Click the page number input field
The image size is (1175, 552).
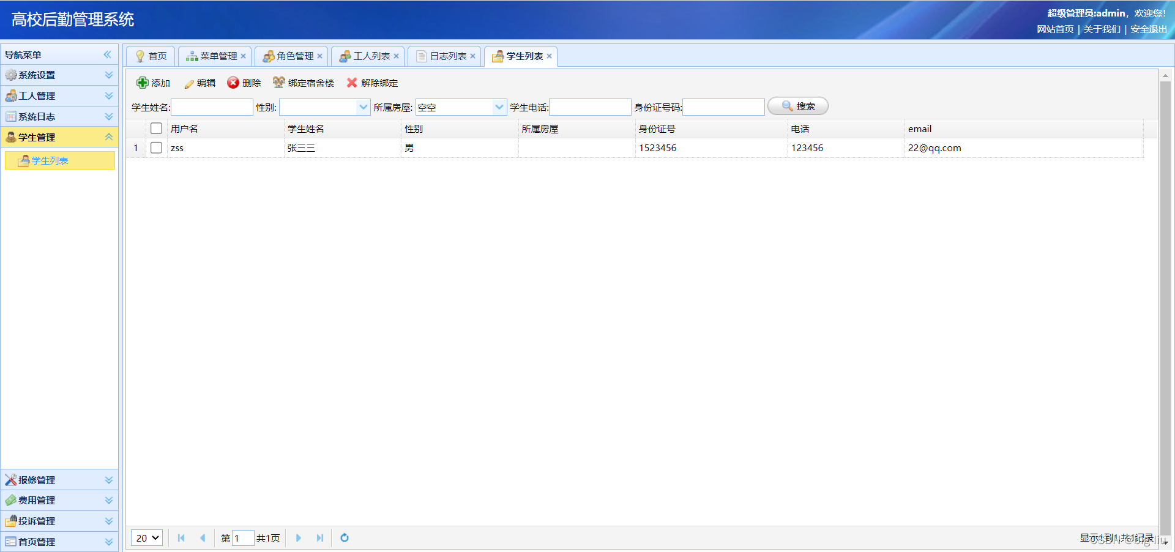[243, 538]
